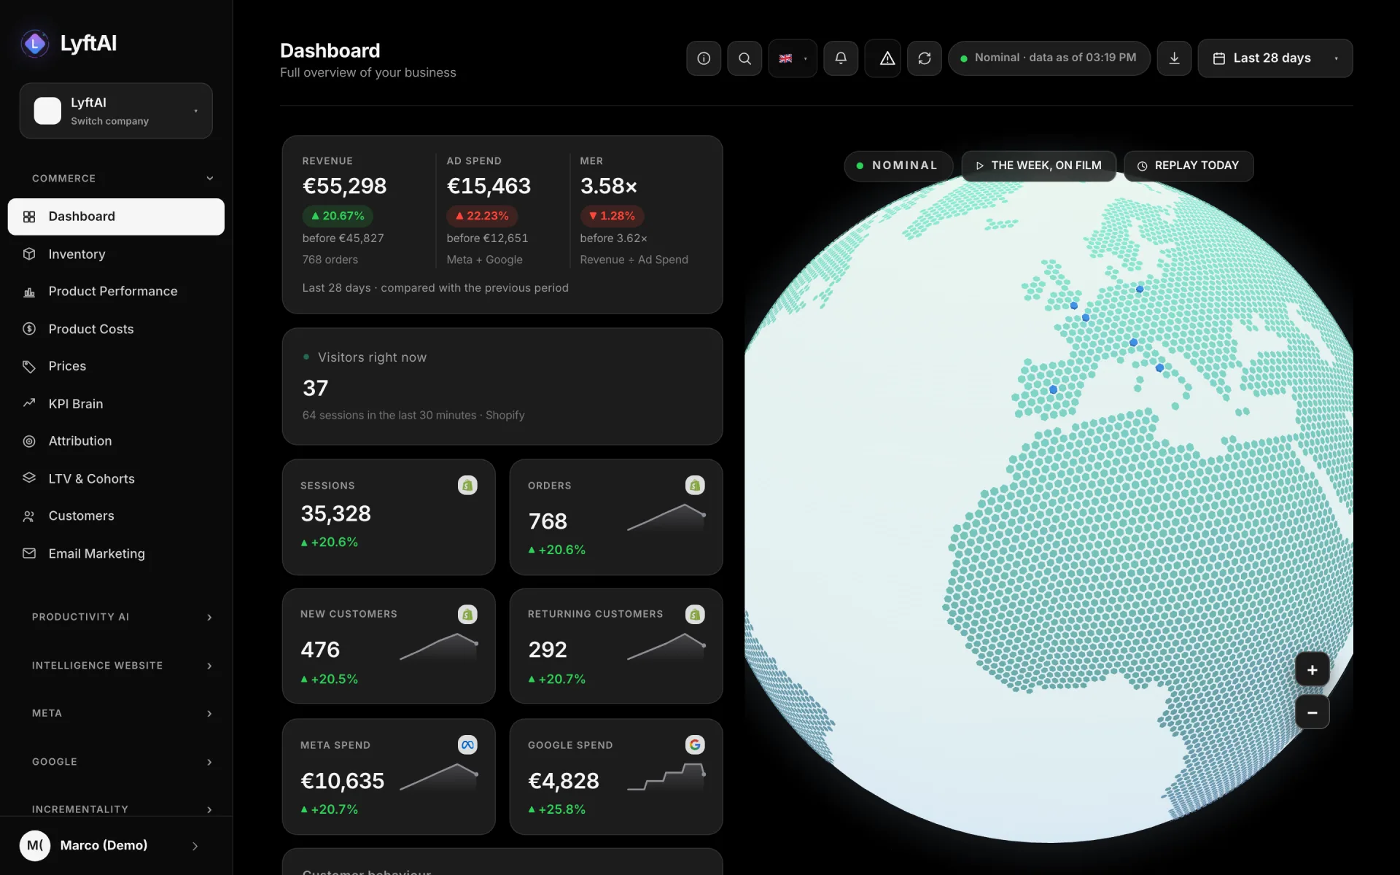Open Product Costs page
Image resolution: width=1400 pixels, height=875 pixels.
[116, 329]
